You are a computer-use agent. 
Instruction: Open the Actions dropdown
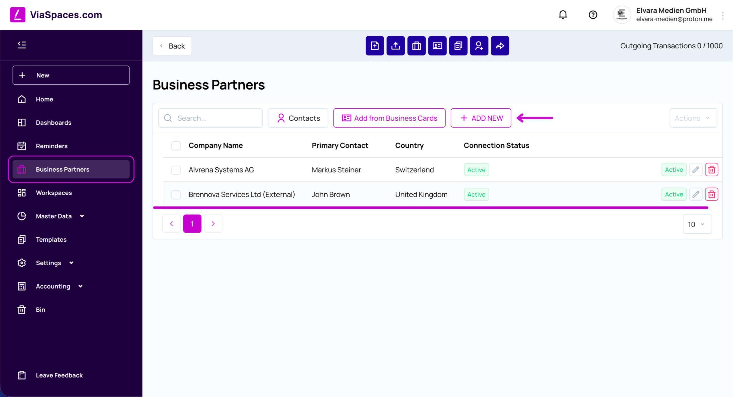(x=693, y=118)
